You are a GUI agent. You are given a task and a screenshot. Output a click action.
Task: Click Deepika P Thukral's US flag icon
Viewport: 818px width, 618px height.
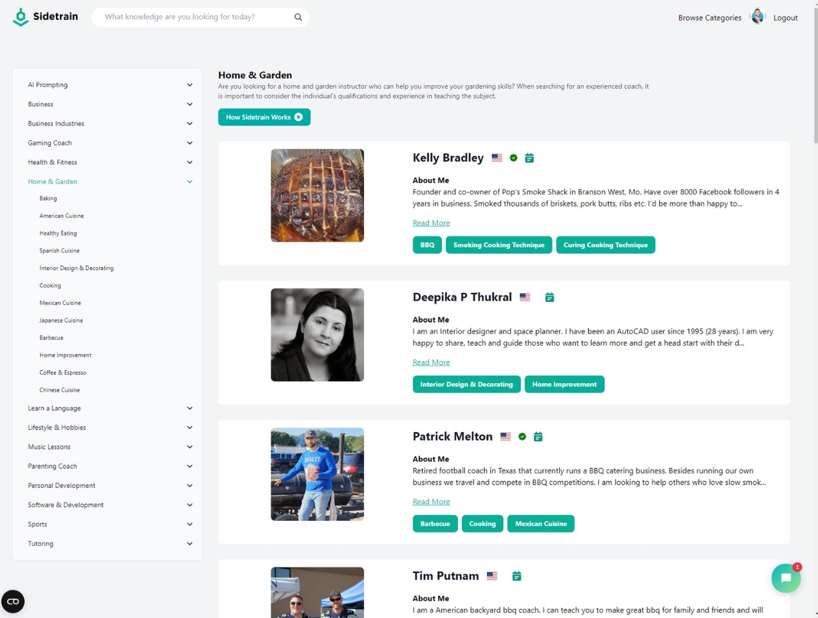coord(525,297)
